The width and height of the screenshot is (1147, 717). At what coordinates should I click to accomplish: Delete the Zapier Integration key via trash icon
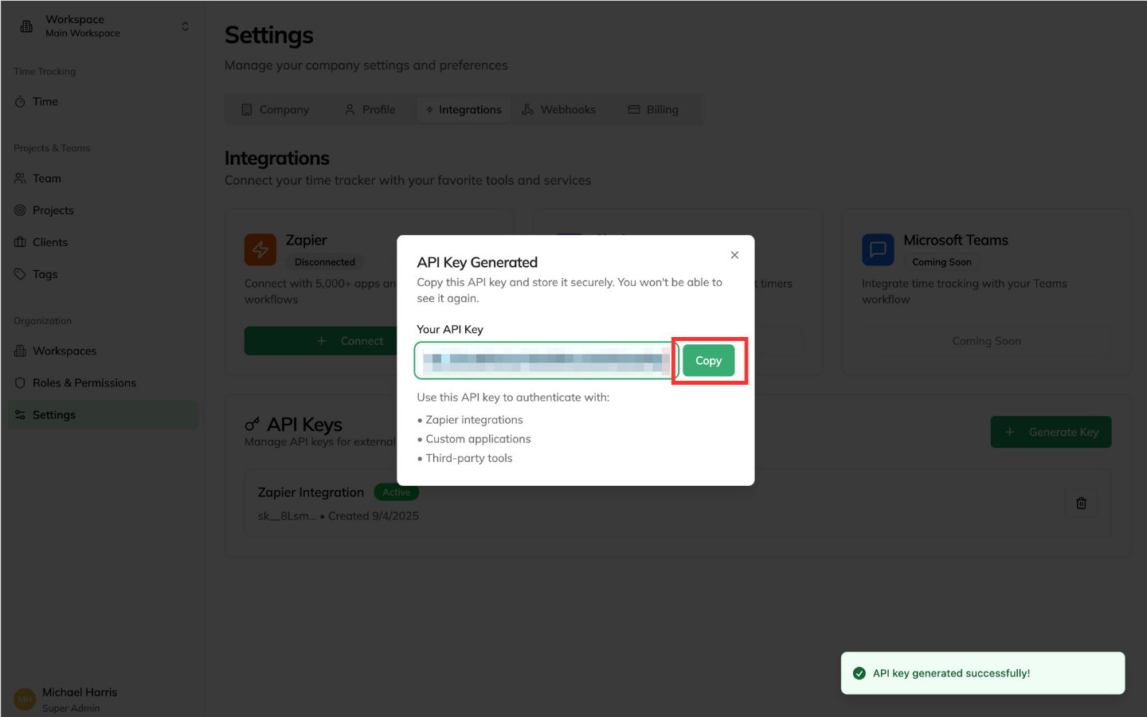point(1081,503)
